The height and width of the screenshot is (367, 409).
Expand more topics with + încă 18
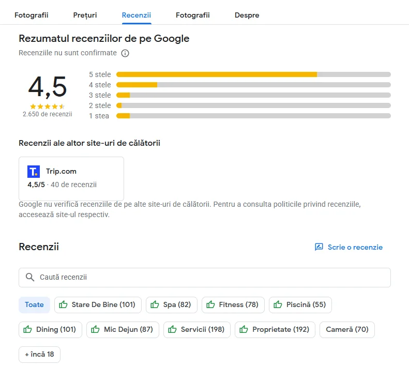tap(39, 354)
